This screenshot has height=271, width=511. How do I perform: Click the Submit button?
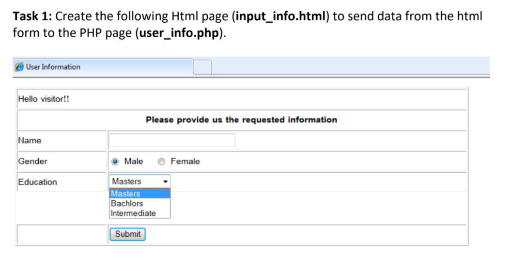pyautogui.click(x=127, y=234)
